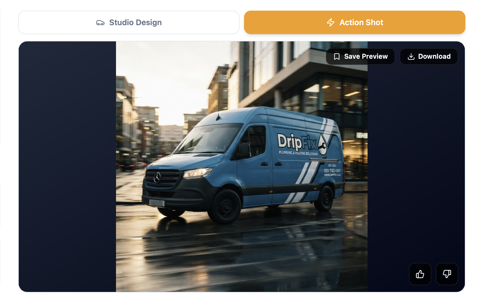483x302 pixels.
Task: Download the van preview image
Action: click(x=429, y=56)
